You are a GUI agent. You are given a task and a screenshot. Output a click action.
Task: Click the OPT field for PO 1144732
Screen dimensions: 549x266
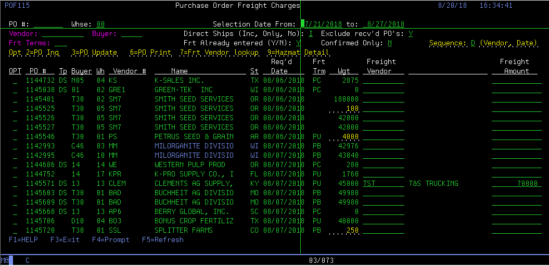tap(15, 81)
